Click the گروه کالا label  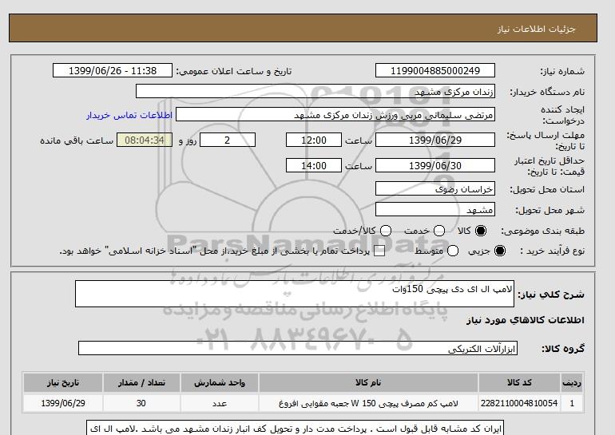pyautogui.click(x=563, y=348)
